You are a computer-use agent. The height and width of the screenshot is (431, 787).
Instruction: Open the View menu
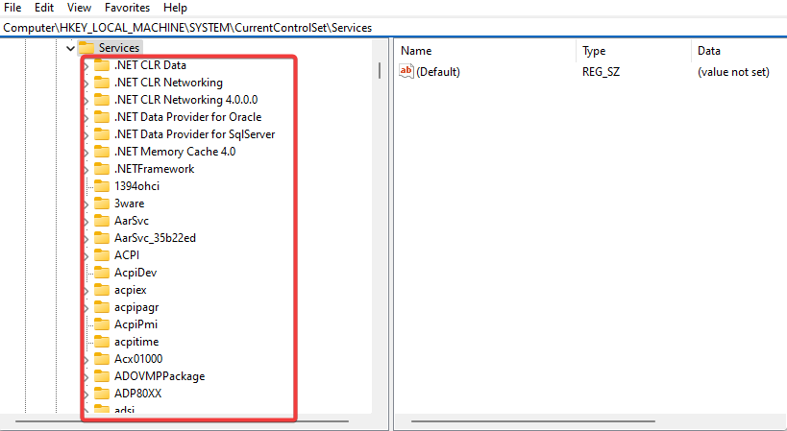(80, 8)
